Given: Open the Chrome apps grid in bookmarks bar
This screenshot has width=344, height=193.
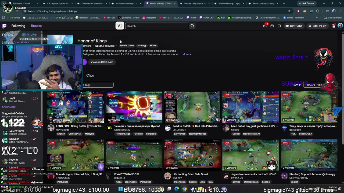Looking at the screenshot, I should pos(3,18).
